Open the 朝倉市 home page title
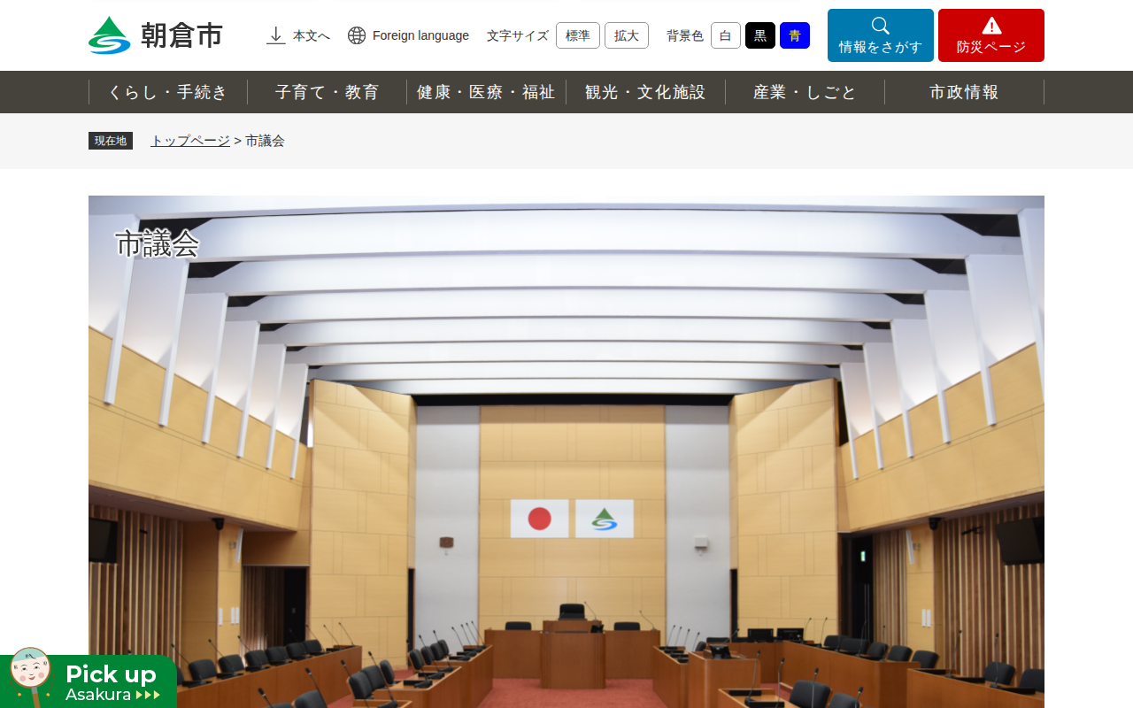 (181, 35)
